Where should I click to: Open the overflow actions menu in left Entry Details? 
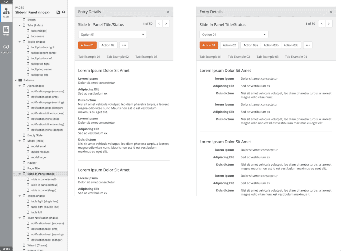[124, 45]
